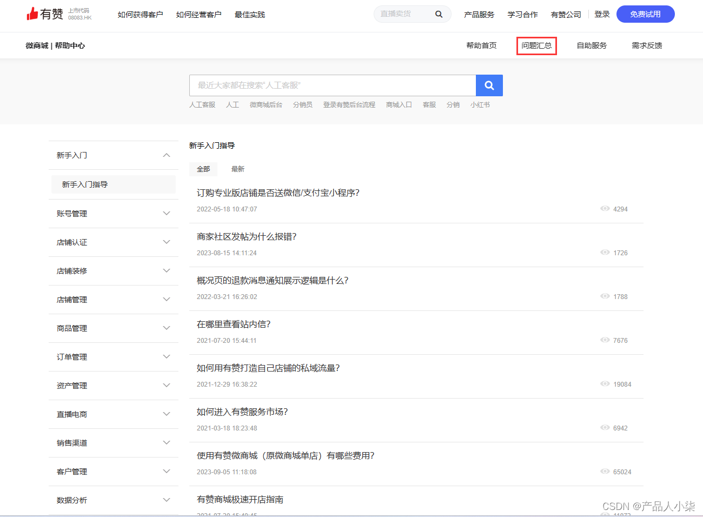Click the 登录 link

[x=602, y=14]
